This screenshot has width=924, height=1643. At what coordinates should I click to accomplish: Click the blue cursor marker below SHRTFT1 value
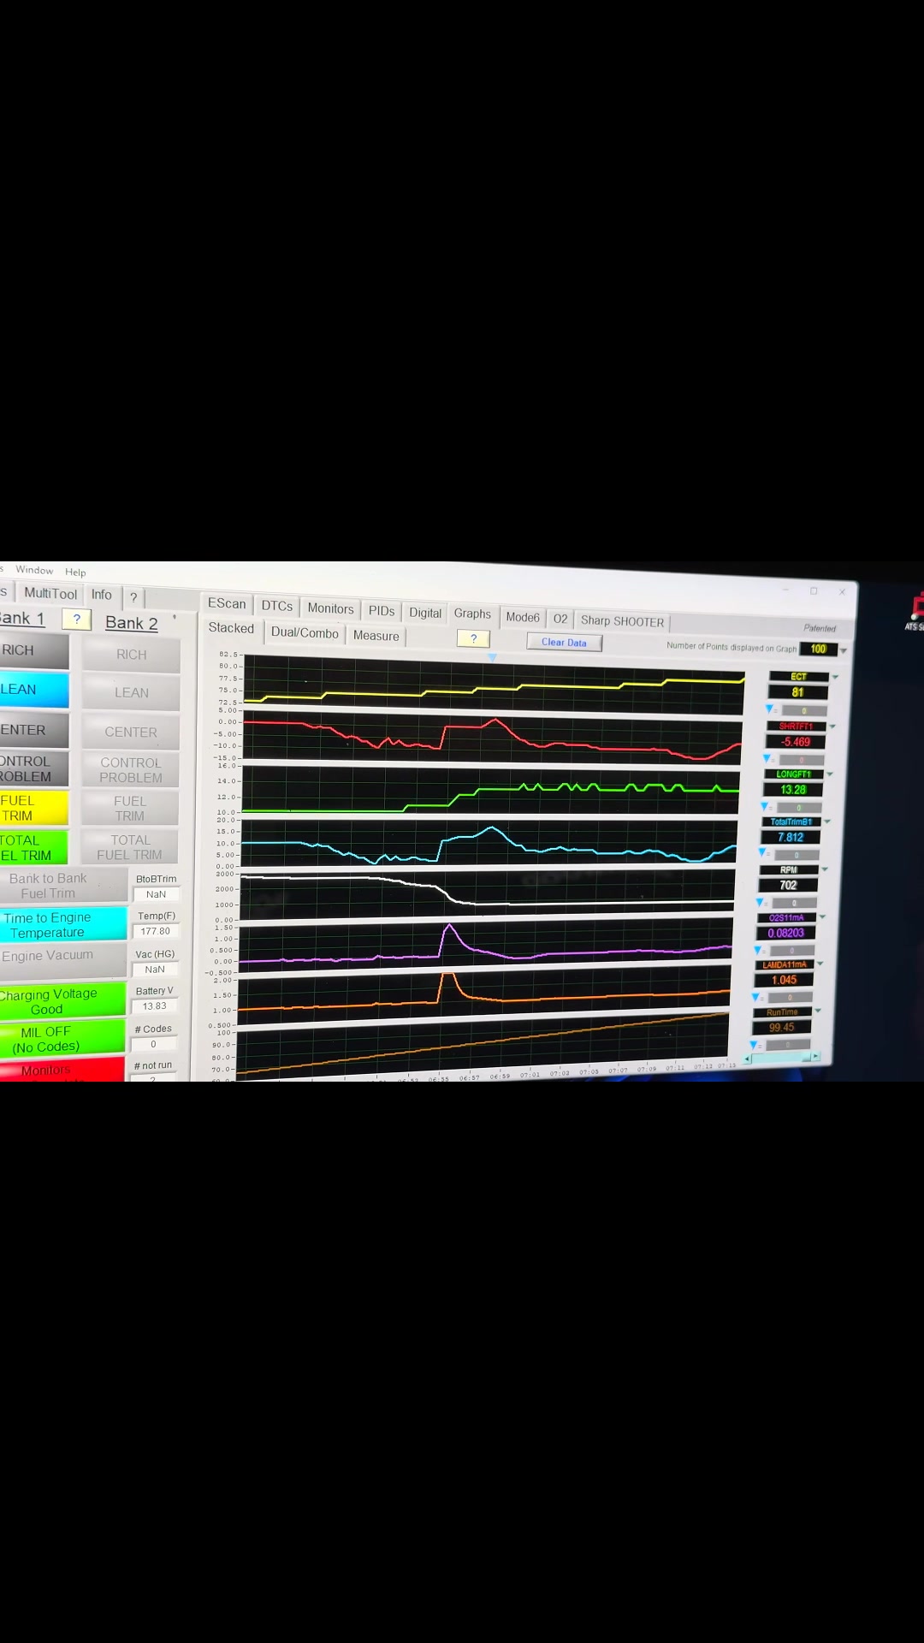pyautogui.click(x=767, y=758)
